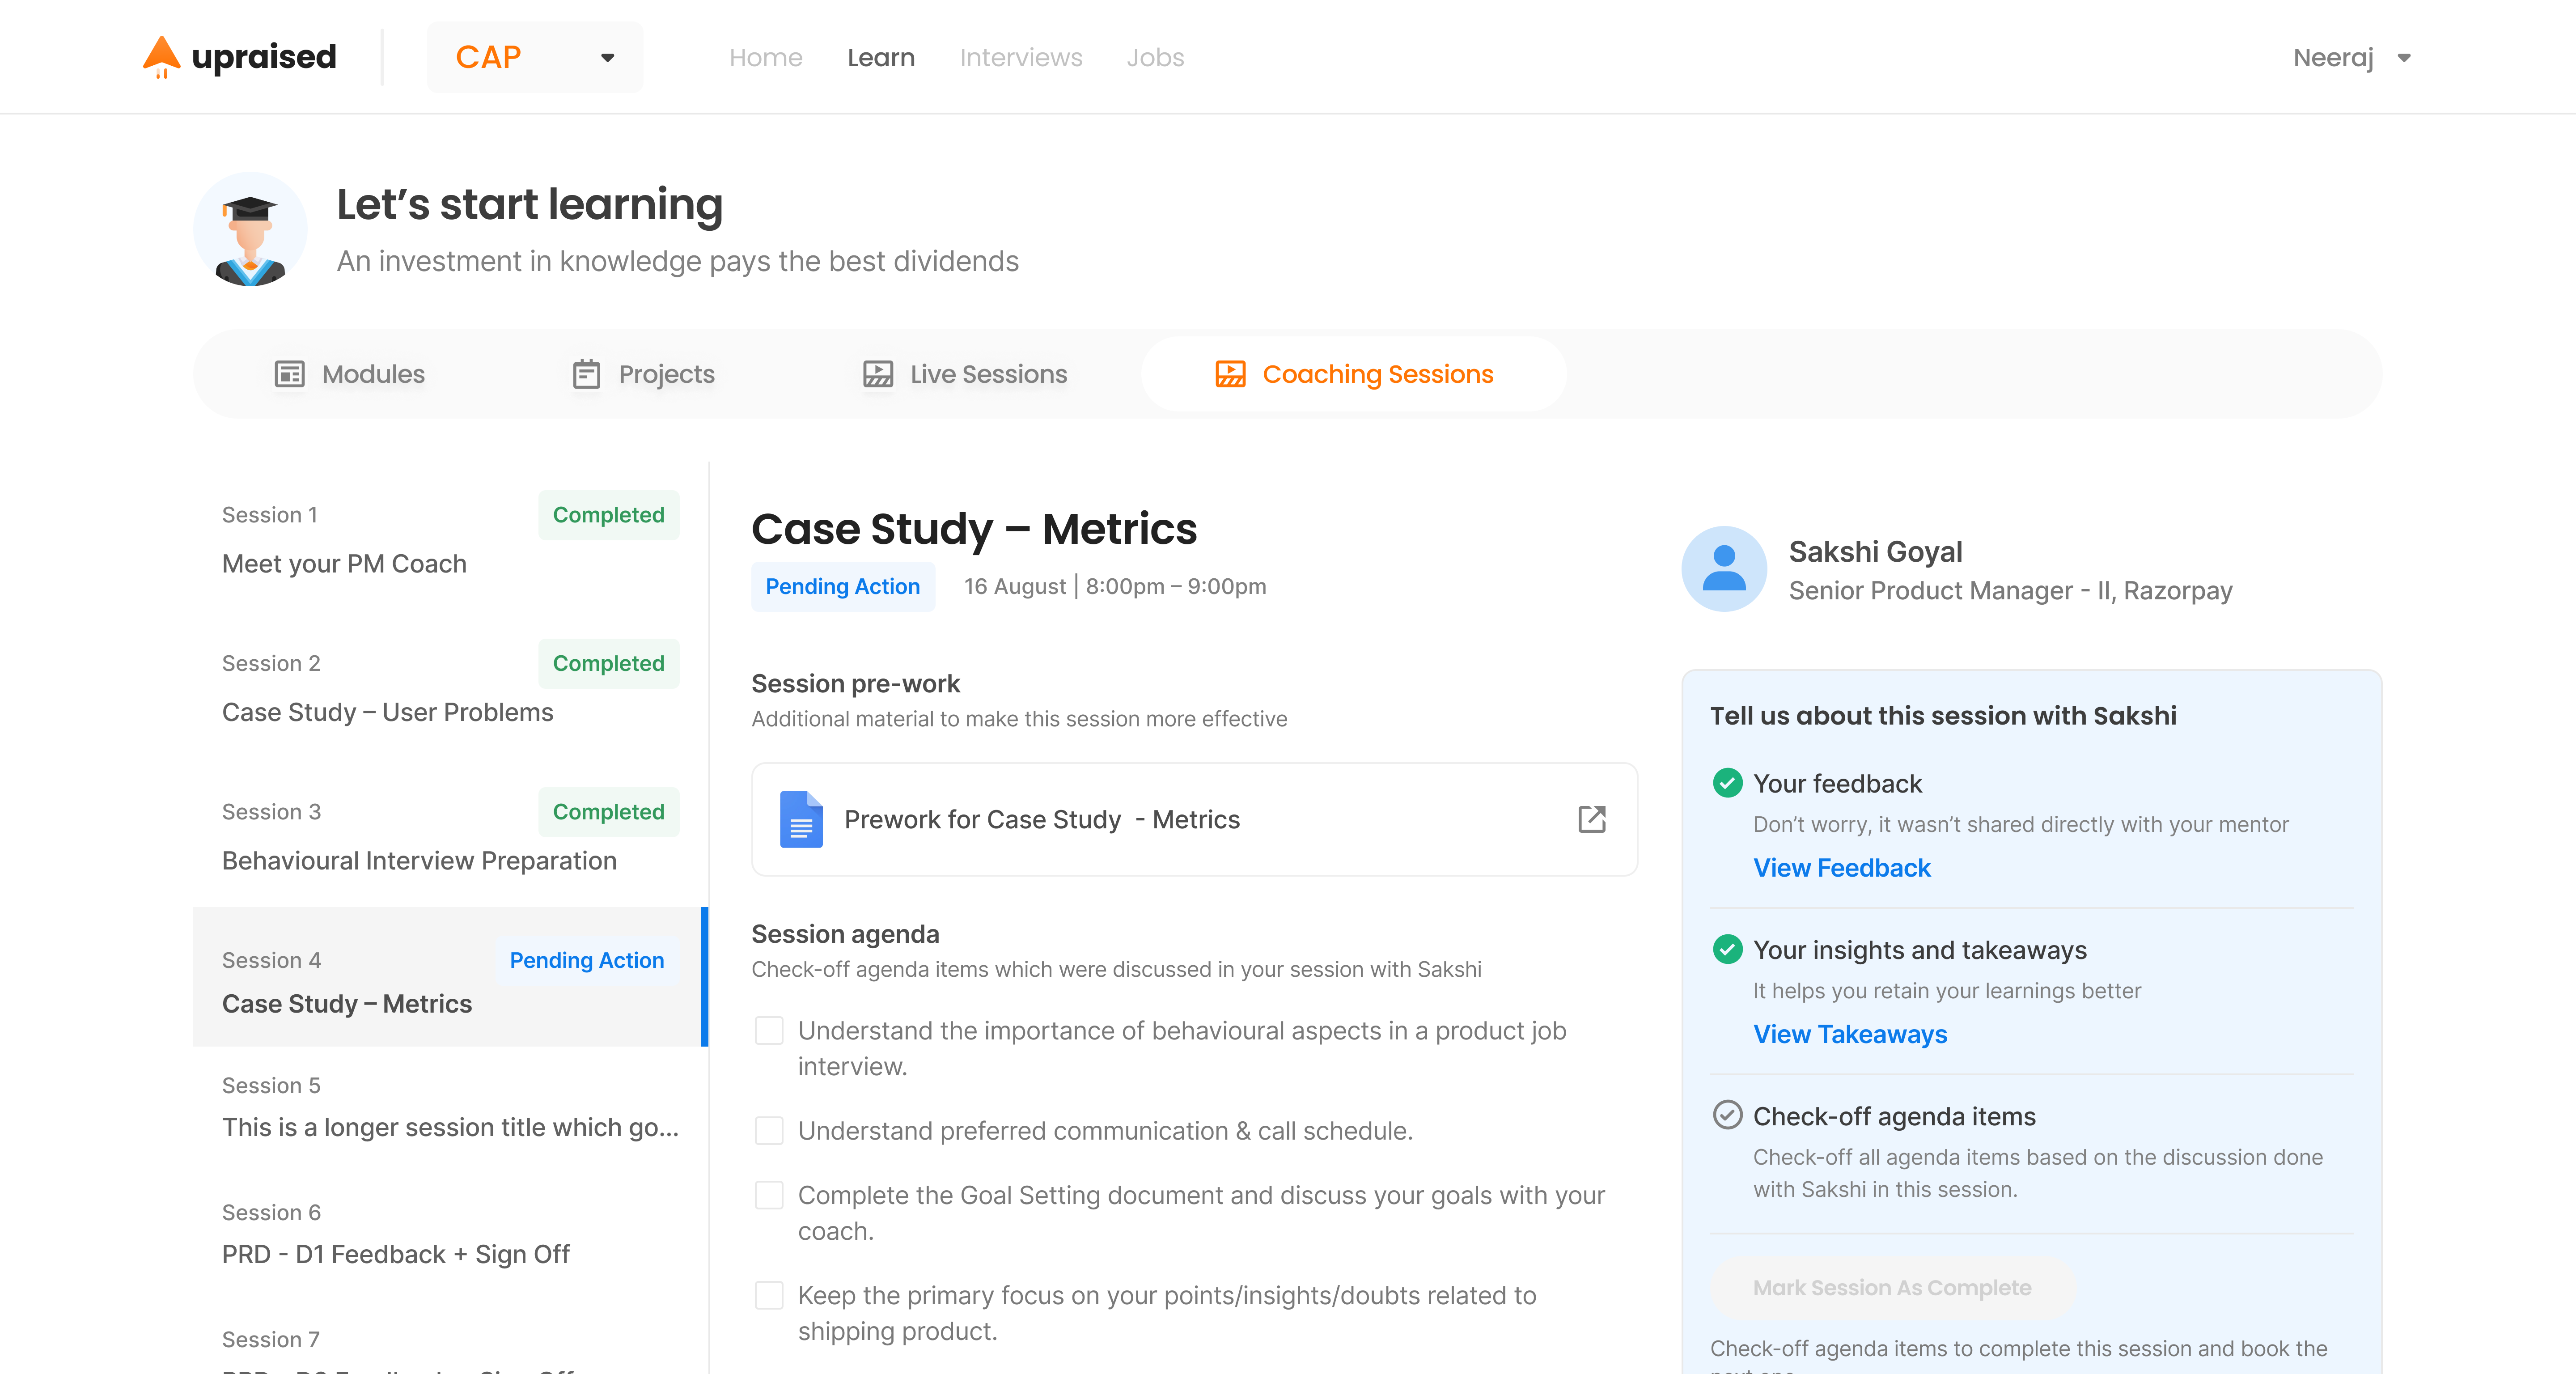
Task: Click the Sakshi Goyal coach name
Action: (1875, 552)
